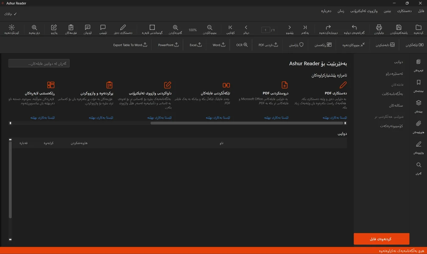Open the Find tool (دۆزینەوە)
This screenshot has height=254, width=427.
tap(34, 29)
